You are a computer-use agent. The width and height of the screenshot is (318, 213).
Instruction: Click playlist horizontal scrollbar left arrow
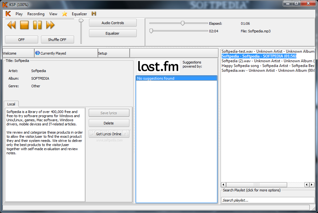[224, 185]
